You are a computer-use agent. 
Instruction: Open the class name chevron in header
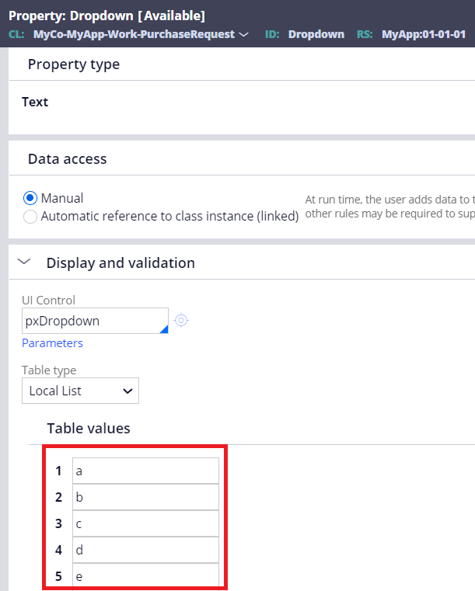(x=244, y=35)
